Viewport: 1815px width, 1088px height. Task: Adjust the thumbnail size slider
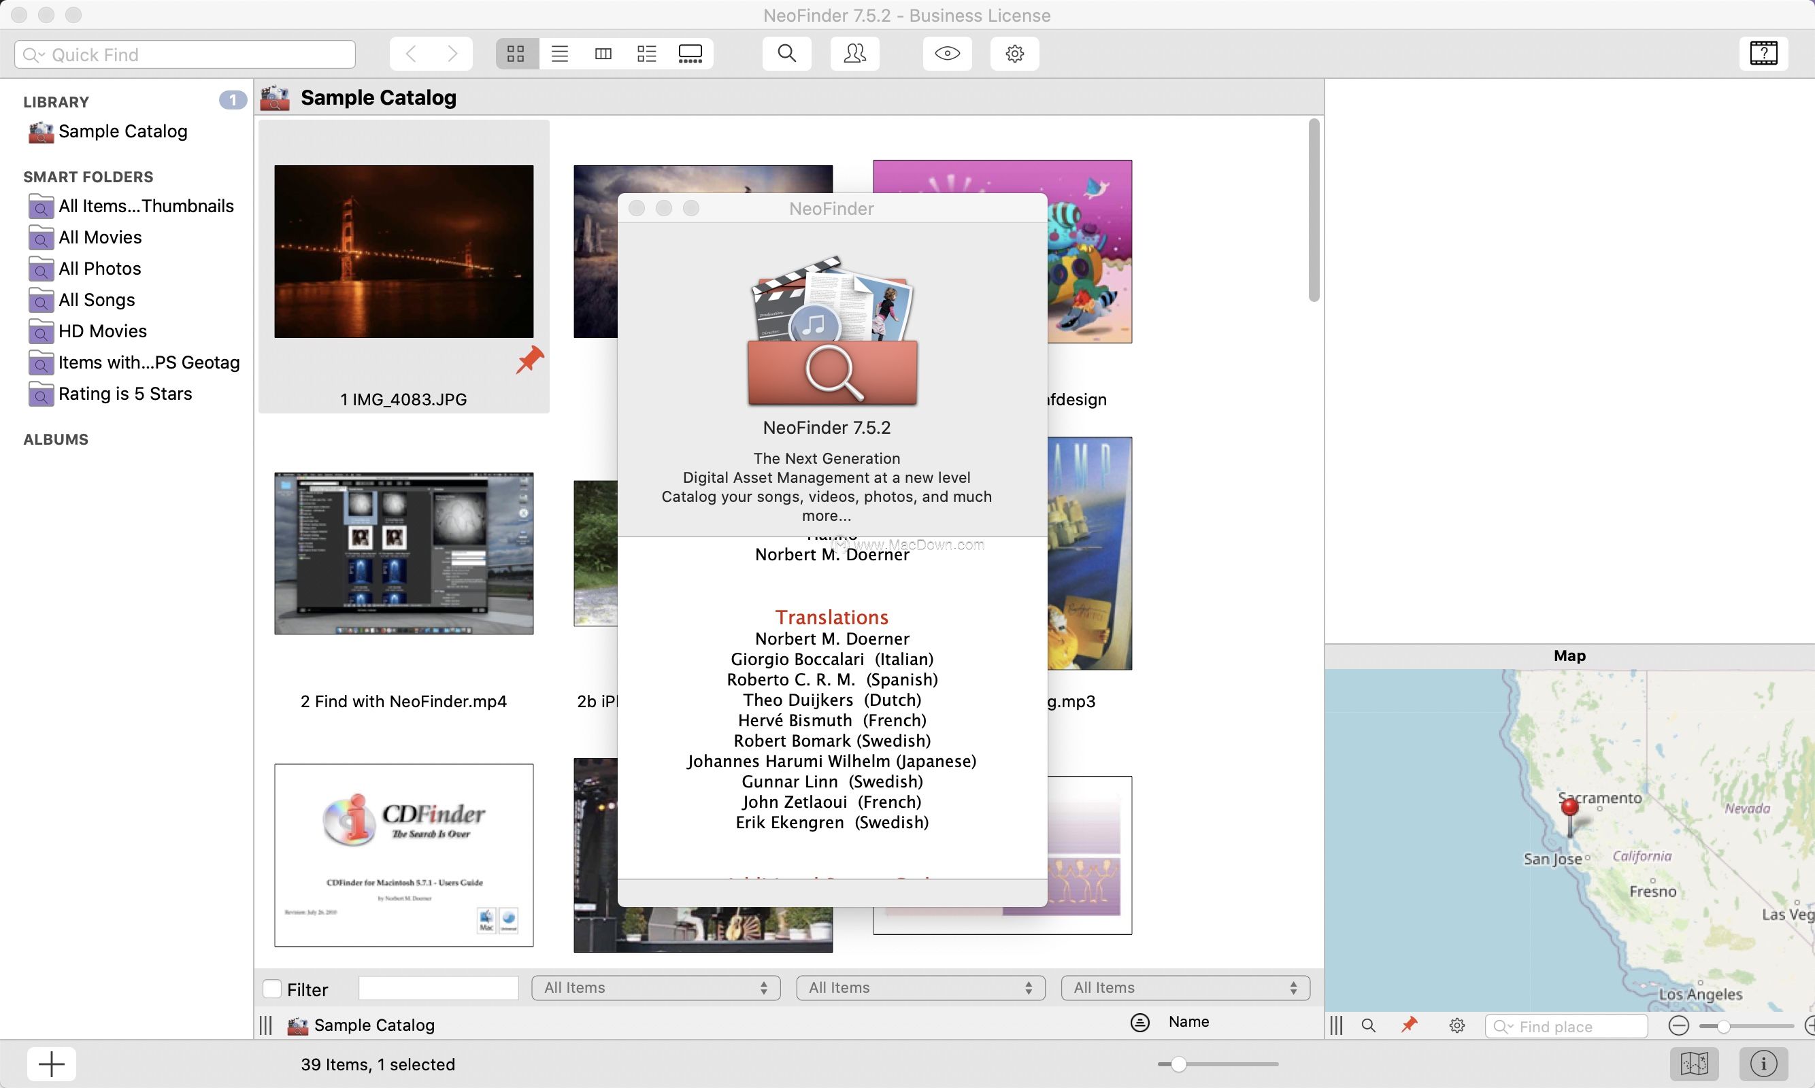pos(1178,1064)
